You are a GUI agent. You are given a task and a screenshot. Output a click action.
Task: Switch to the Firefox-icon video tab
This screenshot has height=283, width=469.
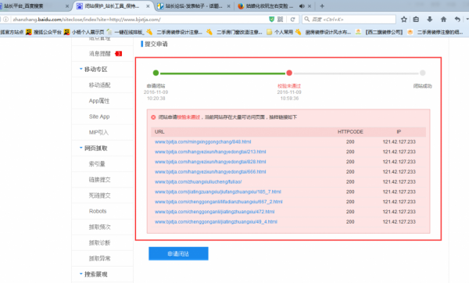click(274, 6)
